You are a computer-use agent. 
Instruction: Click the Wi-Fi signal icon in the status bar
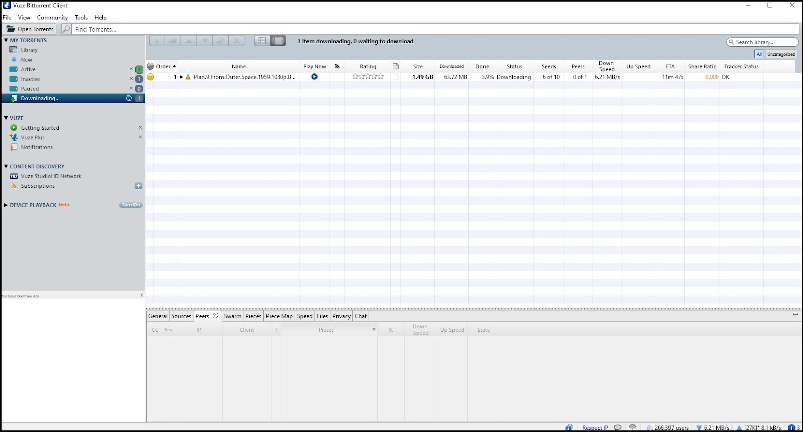click(633, 427)
